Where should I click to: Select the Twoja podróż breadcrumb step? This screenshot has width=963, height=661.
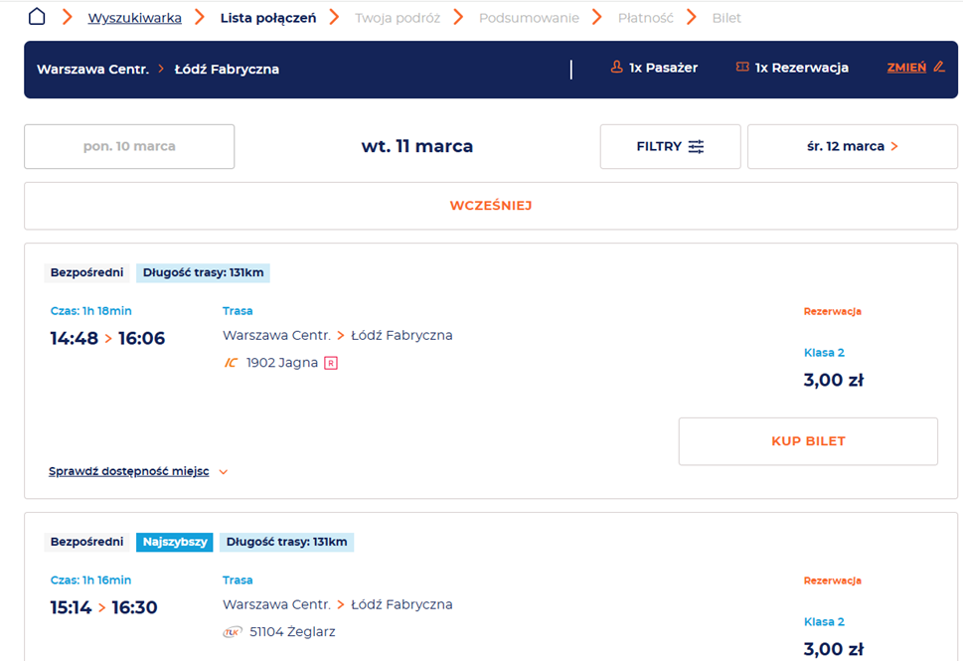[x=398, y=19]
